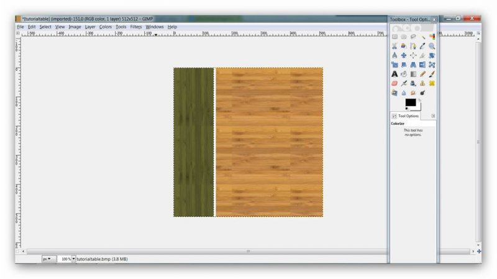The image size is (497, 279).
Task: Select the Ellipse Select tool
Action: pos(404,37)
